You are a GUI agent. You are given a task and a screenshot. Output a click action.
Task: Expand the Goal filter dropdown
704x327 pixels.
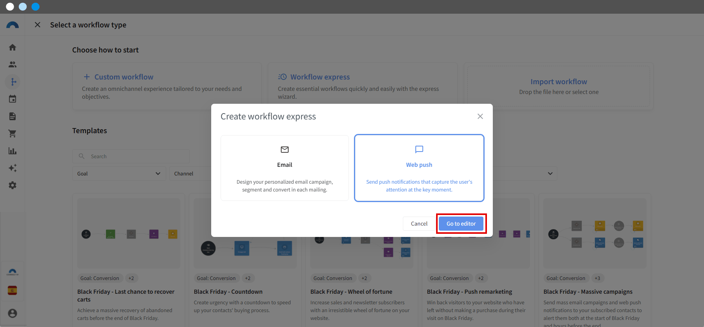pos(119,173)
